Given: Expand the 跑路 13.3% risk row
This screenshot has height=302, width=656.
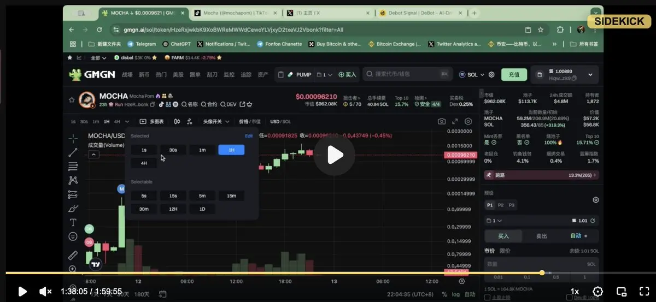Looking at the screenshot, I should 541,175.
